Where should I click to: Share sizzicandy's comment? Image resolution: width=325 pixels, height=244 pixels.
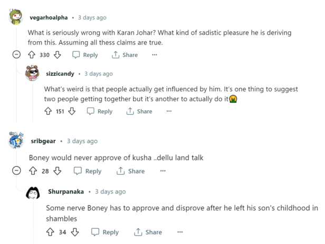point(139,111)
